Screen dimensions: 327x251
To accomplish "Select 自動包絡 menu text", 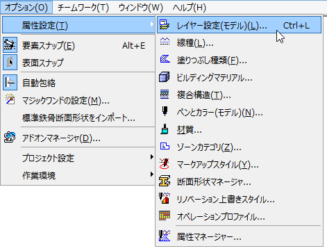I will 39,83.
